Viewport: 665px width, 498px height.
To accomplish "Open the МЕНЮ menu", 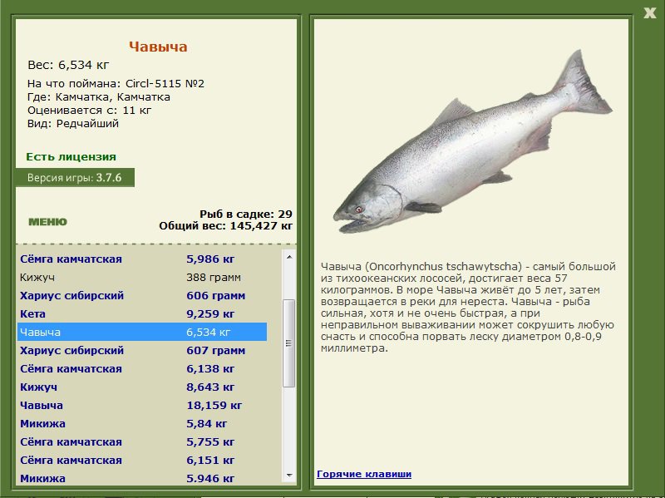I will (x=47, y=222).
